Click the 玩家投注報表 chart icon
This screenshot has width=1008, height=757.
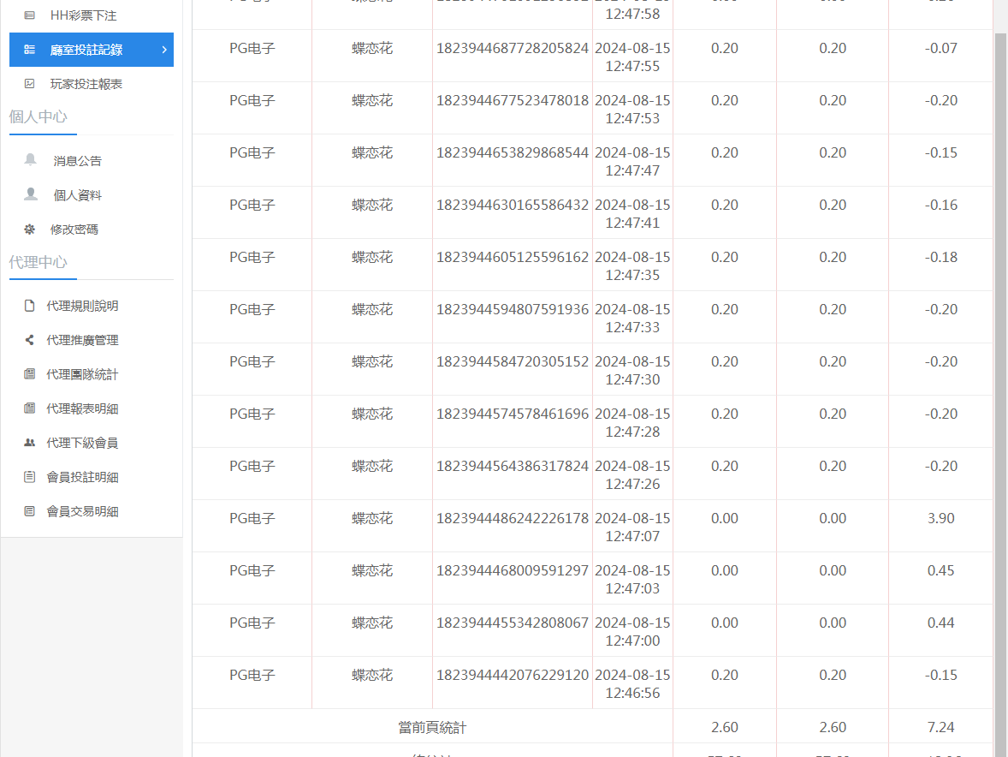[30, 84]
